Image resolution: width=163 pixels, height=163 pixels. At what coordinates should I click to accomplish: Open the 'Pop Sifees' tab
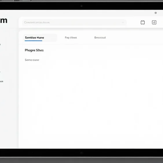pos(71,38)
